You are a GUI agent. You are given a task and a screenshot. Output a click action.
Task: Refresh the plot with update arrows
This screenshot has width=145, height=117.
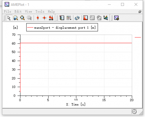click(x=77, y=18)
